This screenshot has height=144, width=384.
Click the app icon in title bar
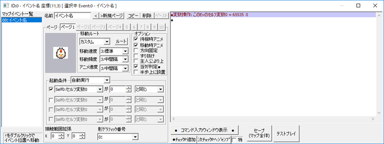(6, 5)
